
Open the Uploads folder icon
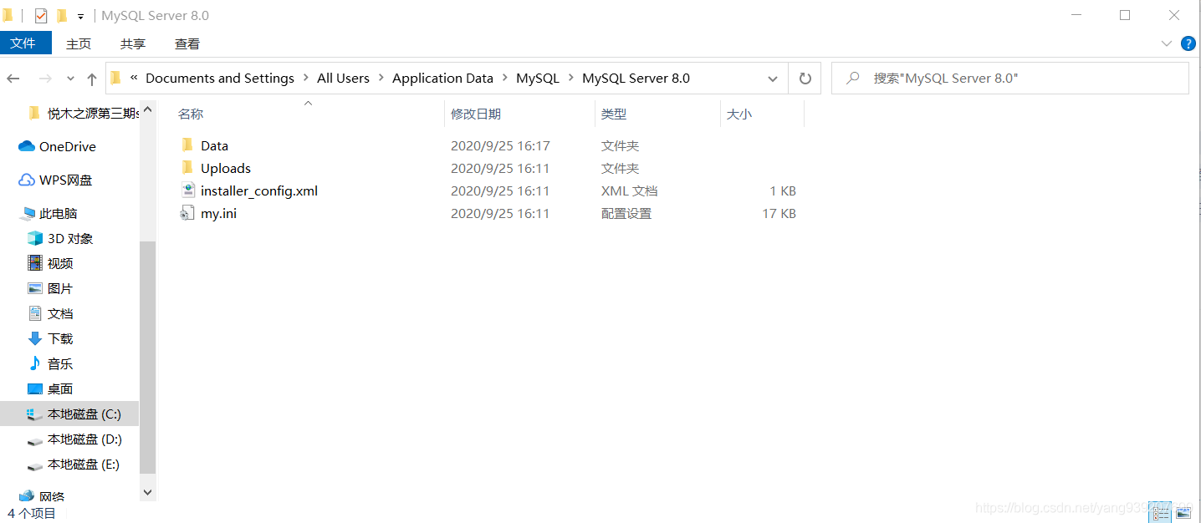[x=187, y=168]
